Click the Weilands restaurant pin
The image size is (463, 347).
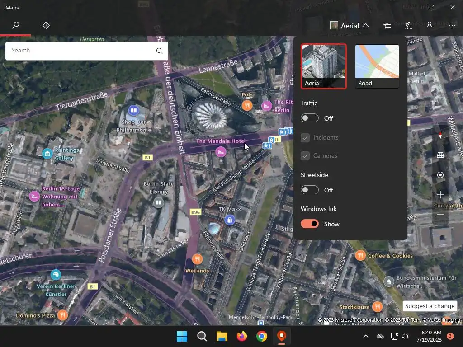[197, 259]
